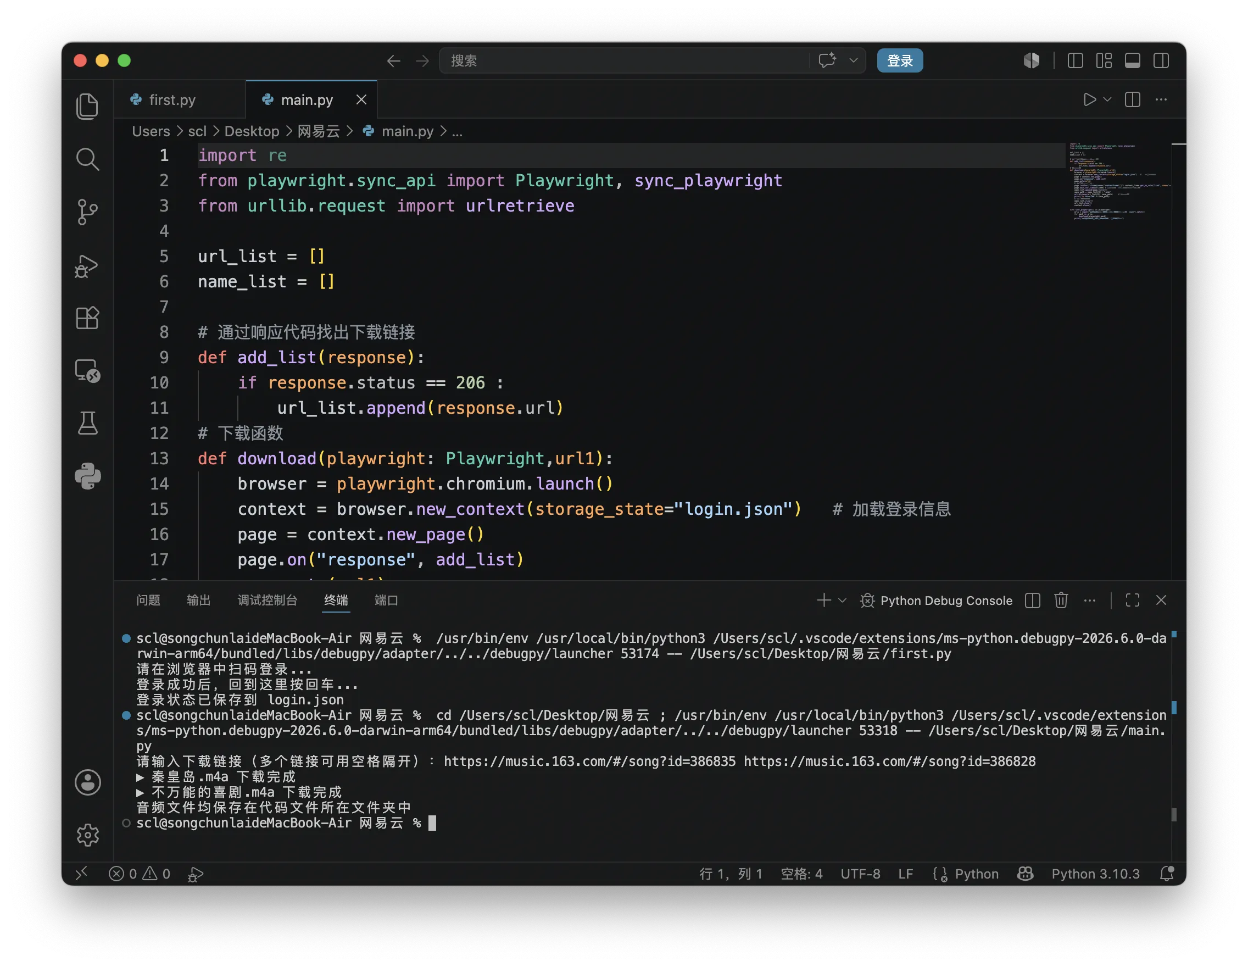Switch to the 端口 panel tab
This screenshot has height=967, width=1248.
click(x=386, y=600)
